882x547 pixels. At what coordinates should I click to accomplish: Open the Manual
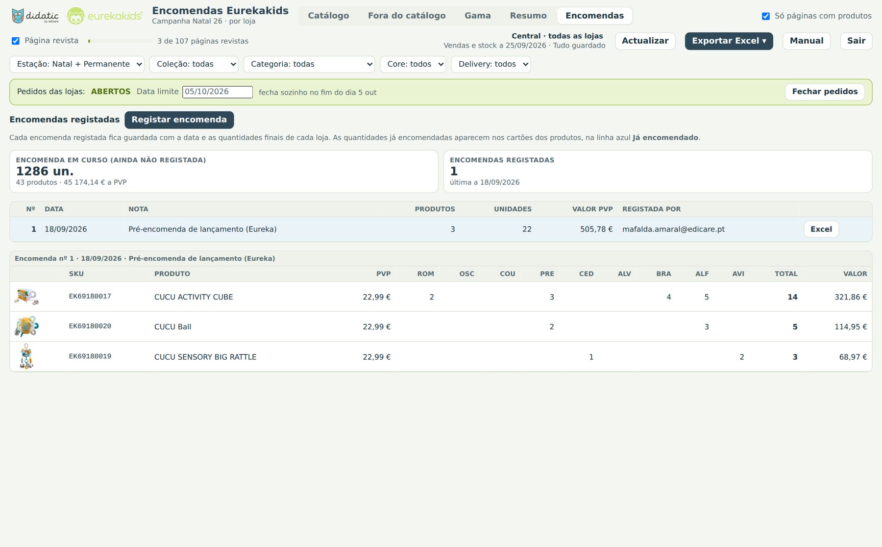point(807,41)
